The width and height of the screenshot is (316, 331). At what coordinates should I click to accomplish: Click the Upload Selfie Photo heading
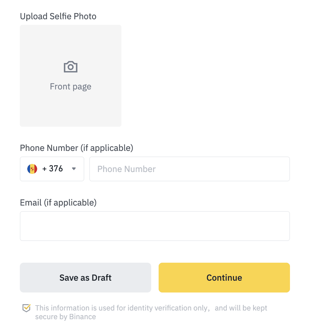coord(58,16)
